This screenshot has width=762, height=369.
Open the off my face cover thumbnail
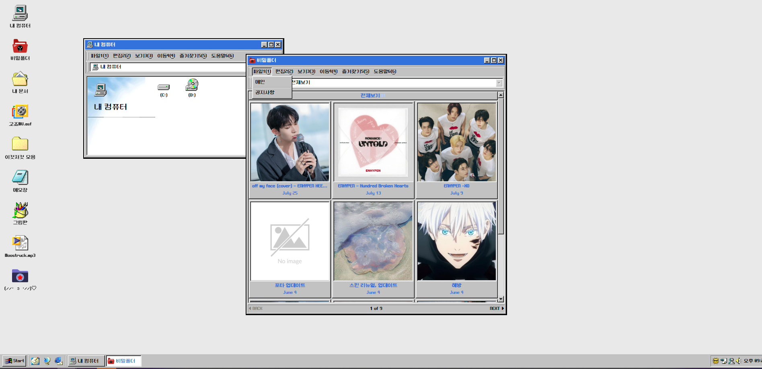point(290,142)
